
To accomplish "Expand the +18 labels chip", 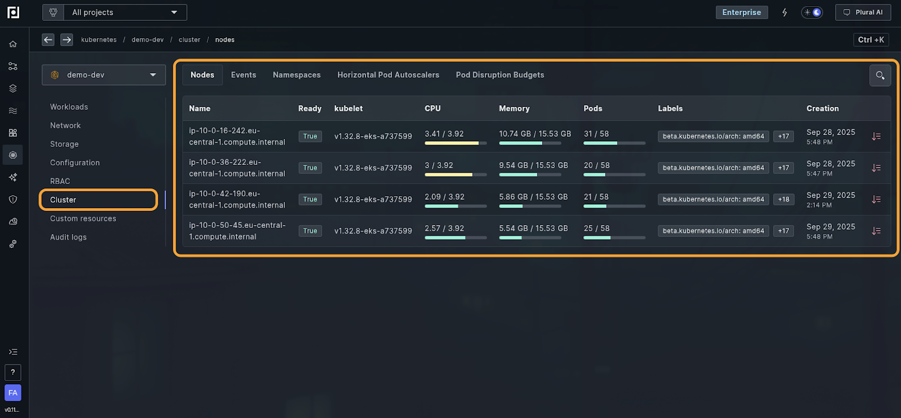I will 783,199.
